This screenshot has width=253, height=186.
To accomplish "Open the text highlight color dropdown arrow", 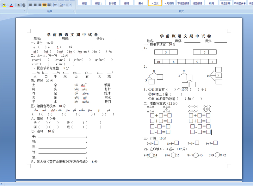I will 8,5.
